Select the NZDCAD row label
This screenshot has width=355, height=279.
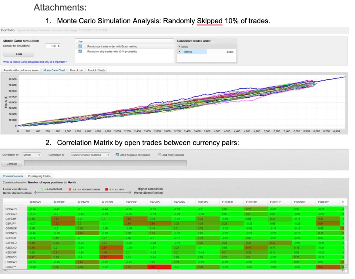coord(11,248)
